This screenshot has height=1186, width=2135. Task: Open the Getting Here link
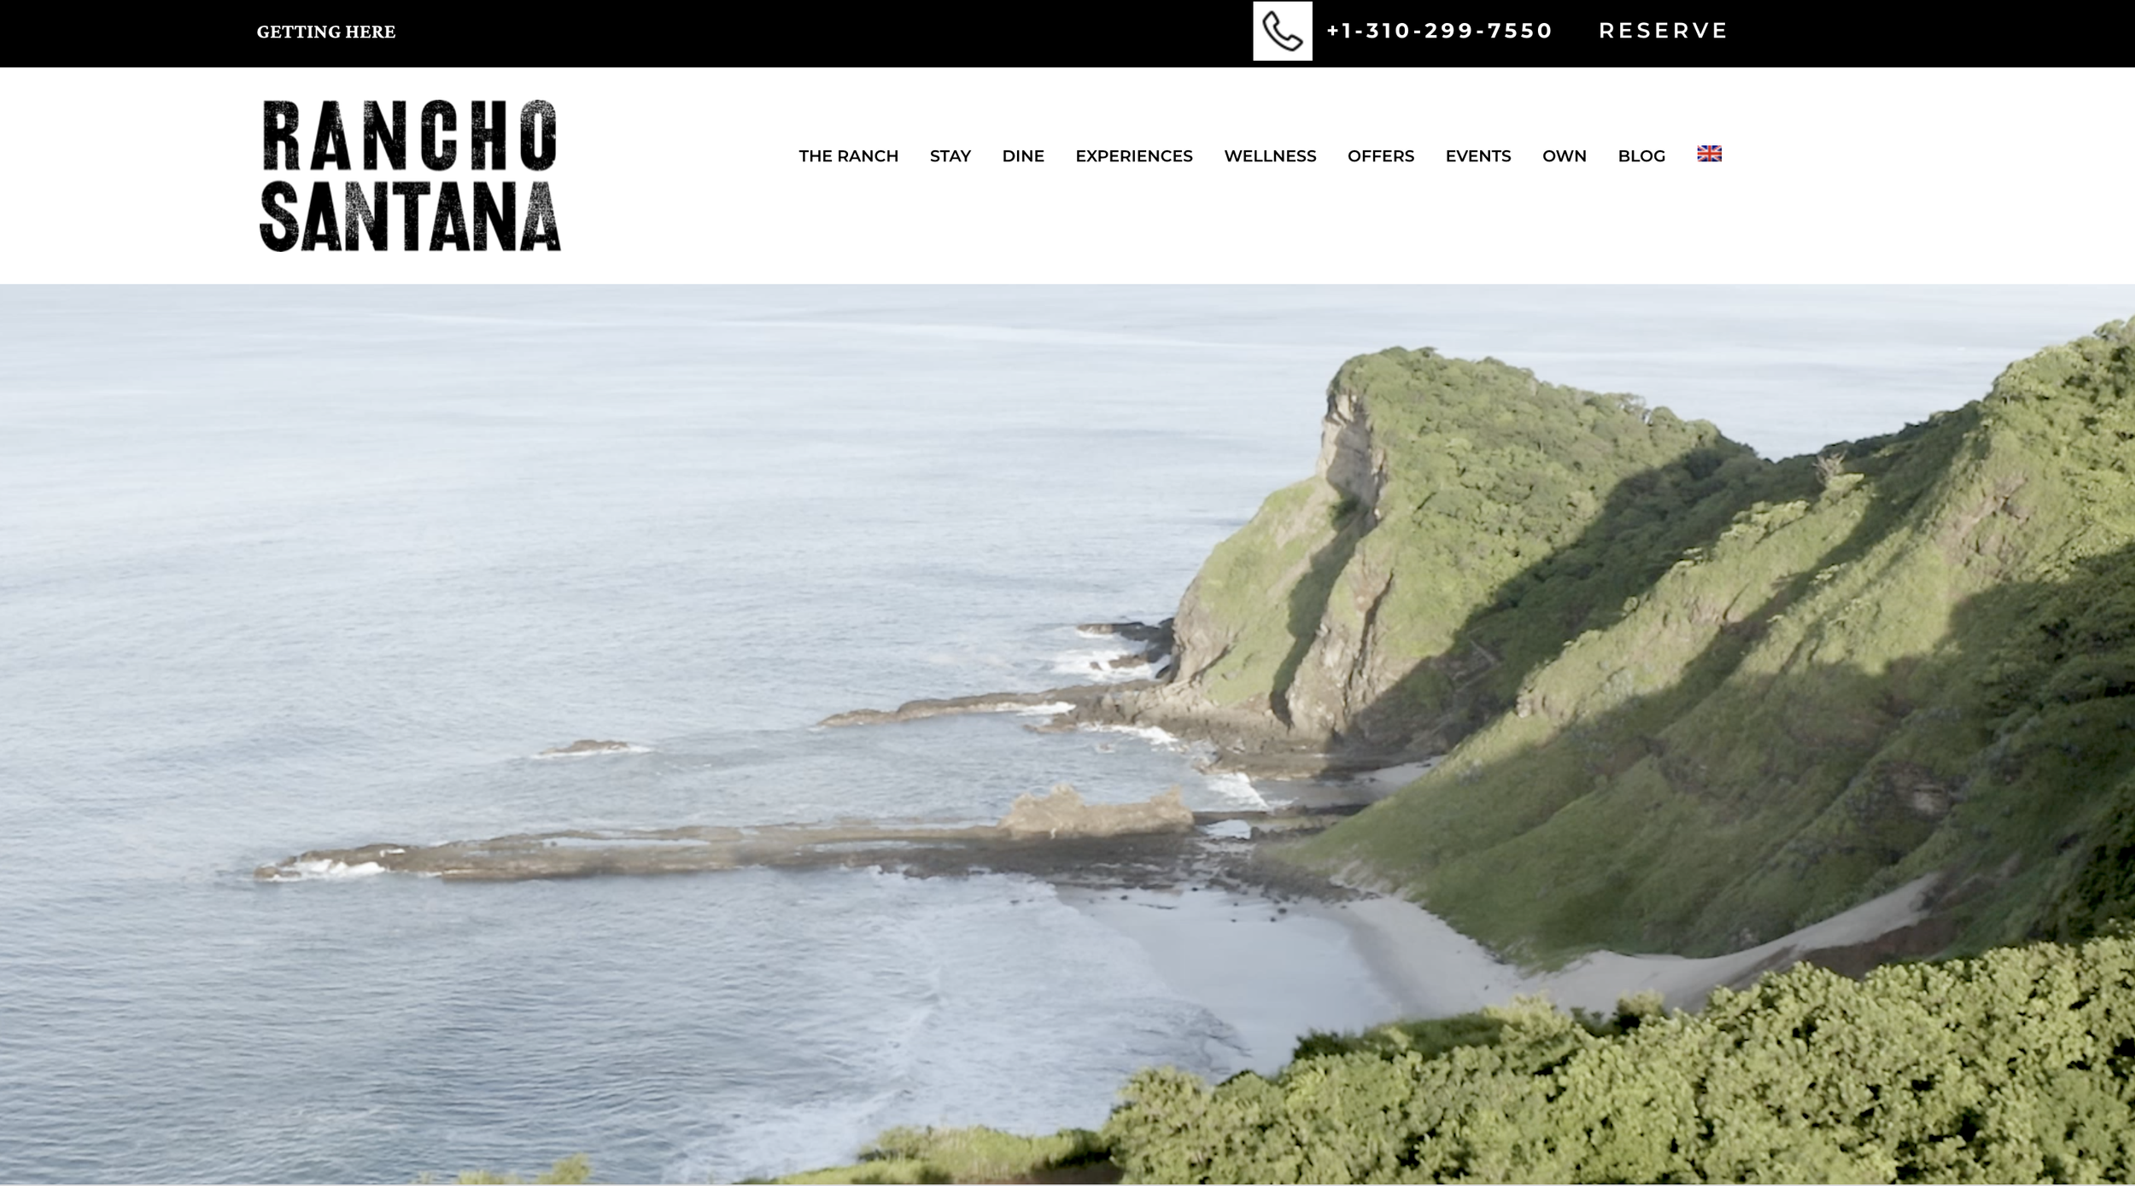coord(326,32)
